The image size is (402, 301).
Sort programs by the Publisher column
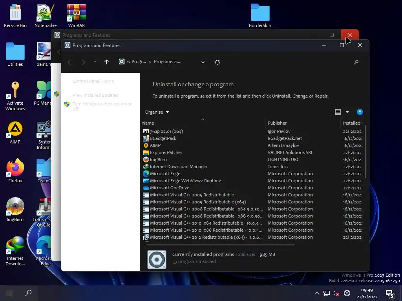303,123
